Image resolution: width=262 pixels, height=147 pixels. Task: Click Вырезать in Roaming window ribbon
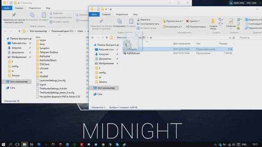56,13
